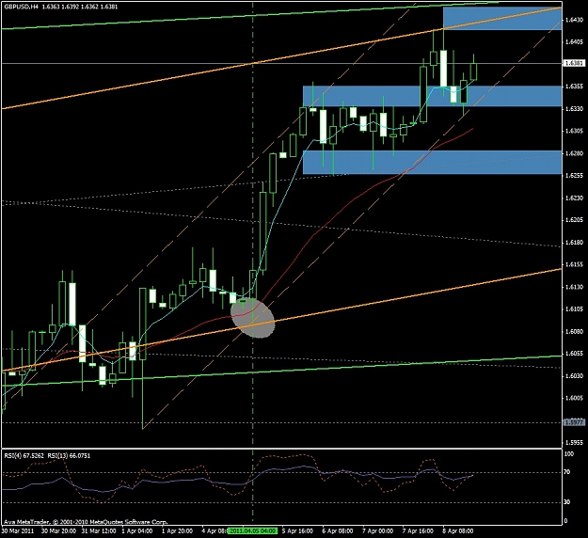
Task: Select the 2011.04.05 04:00 highlighted date label
Action: 252,530
